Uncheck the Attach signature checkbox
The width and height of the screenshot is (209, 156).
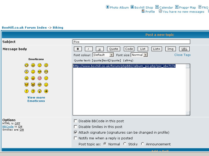pos(76,133)
